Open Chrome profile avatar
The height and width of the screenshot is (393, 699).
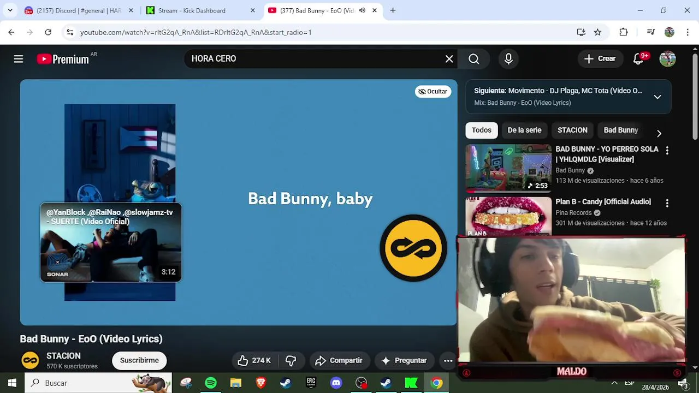click(x=670, y=32)
